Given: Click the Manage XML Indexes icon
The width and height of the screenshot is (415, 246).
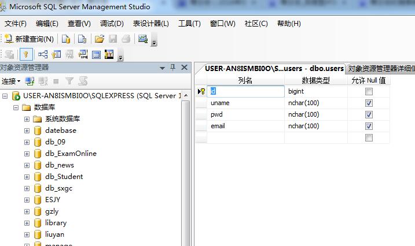Looking at the screenshot, I should [x=83, y=55].
